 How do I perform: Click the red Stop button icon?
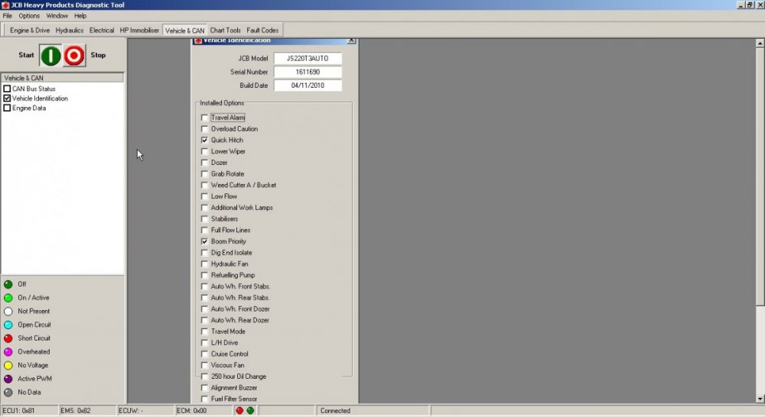(74, 56)
